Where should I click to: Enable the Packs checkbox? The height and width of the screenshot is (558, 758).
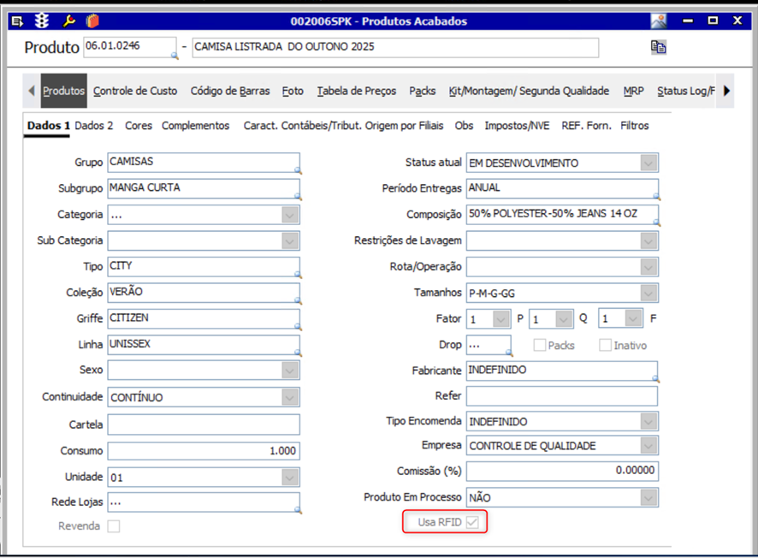pyautogui.click(x=540, y=346)
